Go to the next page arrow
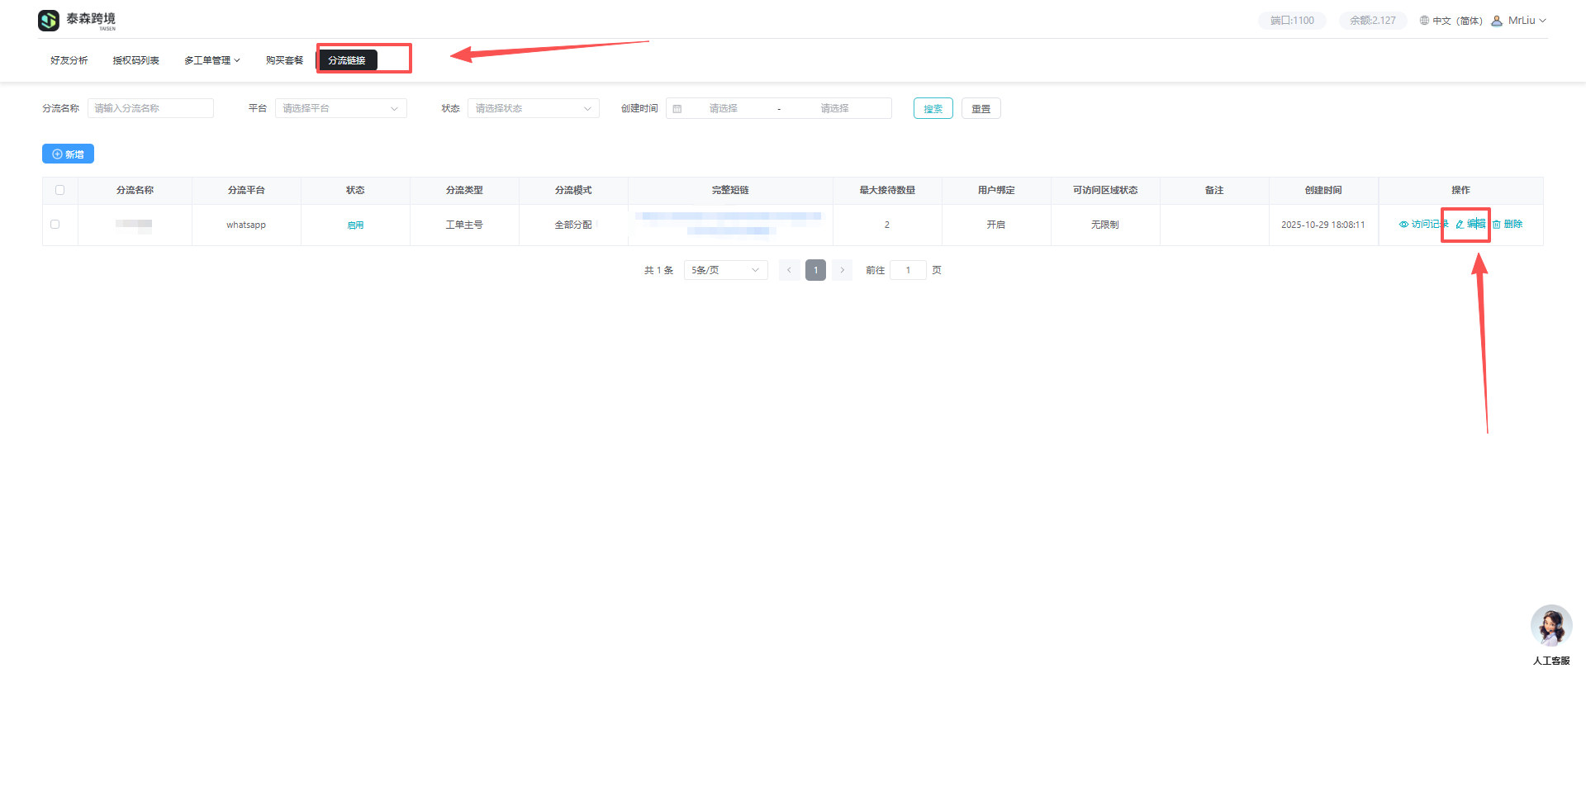 pyautogui.click(x=842, y=270)
